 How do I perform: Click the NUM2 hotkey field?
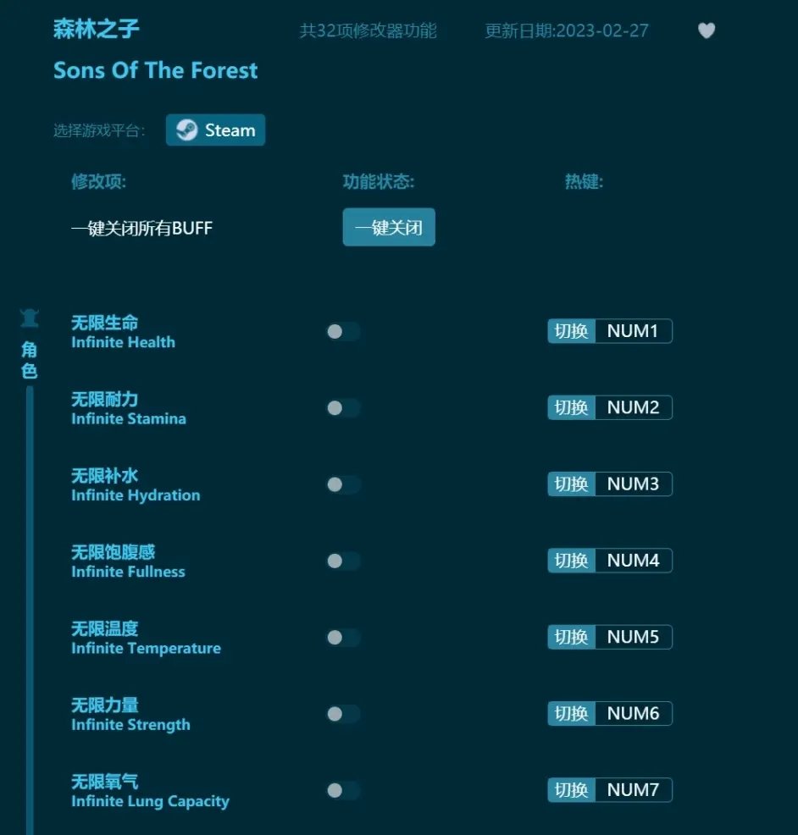pos(634,408)
